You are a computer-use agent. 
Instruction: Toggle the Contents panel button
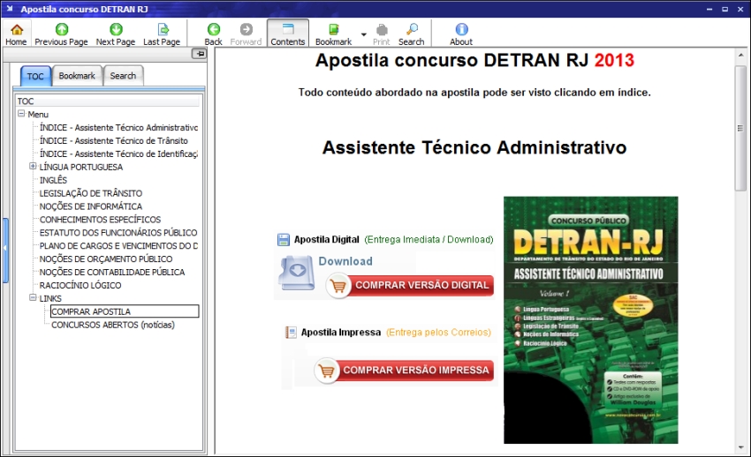[288, 34]
